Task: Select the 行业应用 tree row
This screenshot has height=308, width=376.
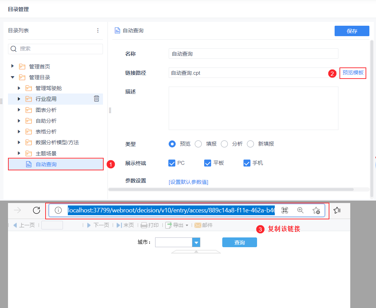Action: [x=56, y=99]
